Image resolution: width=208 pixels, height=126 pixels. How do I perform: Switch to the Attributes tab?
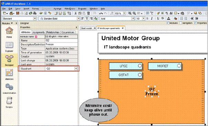26,32
